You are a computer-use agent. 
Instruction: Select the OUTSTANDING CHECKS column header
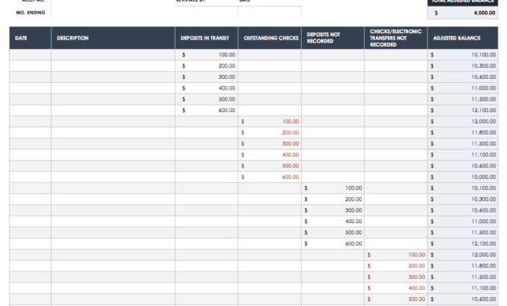point(270,38)
